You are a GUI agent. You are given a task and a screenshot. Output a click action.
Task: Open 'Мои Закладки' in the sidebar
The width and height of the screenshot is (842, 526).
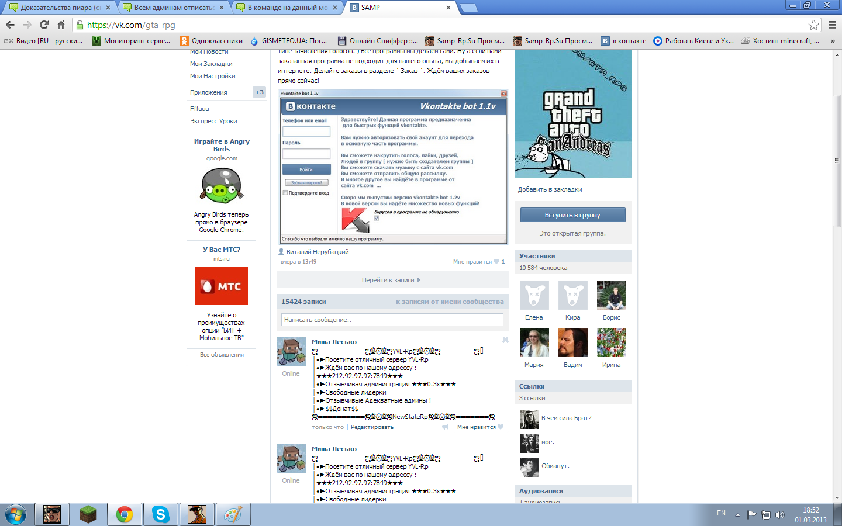211,64
